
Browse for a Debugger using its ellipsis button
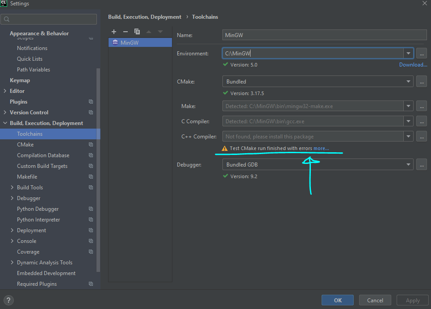click(x=421, y=164)
